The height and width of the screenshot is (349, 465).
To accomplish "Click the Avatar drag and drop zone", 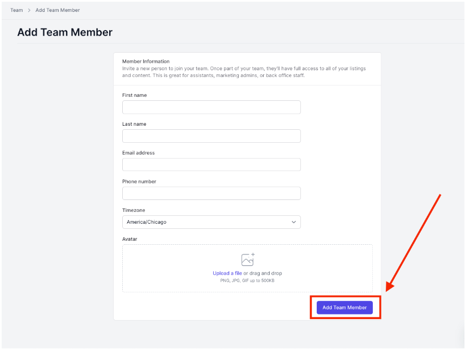I will [x=247, y=268].
